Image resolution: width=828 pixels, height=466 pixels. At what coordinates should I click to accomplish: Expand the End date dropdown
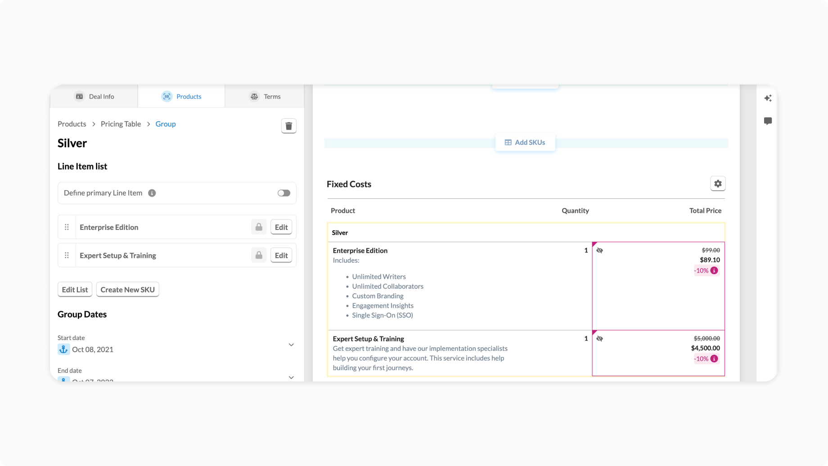coord(291,377)
